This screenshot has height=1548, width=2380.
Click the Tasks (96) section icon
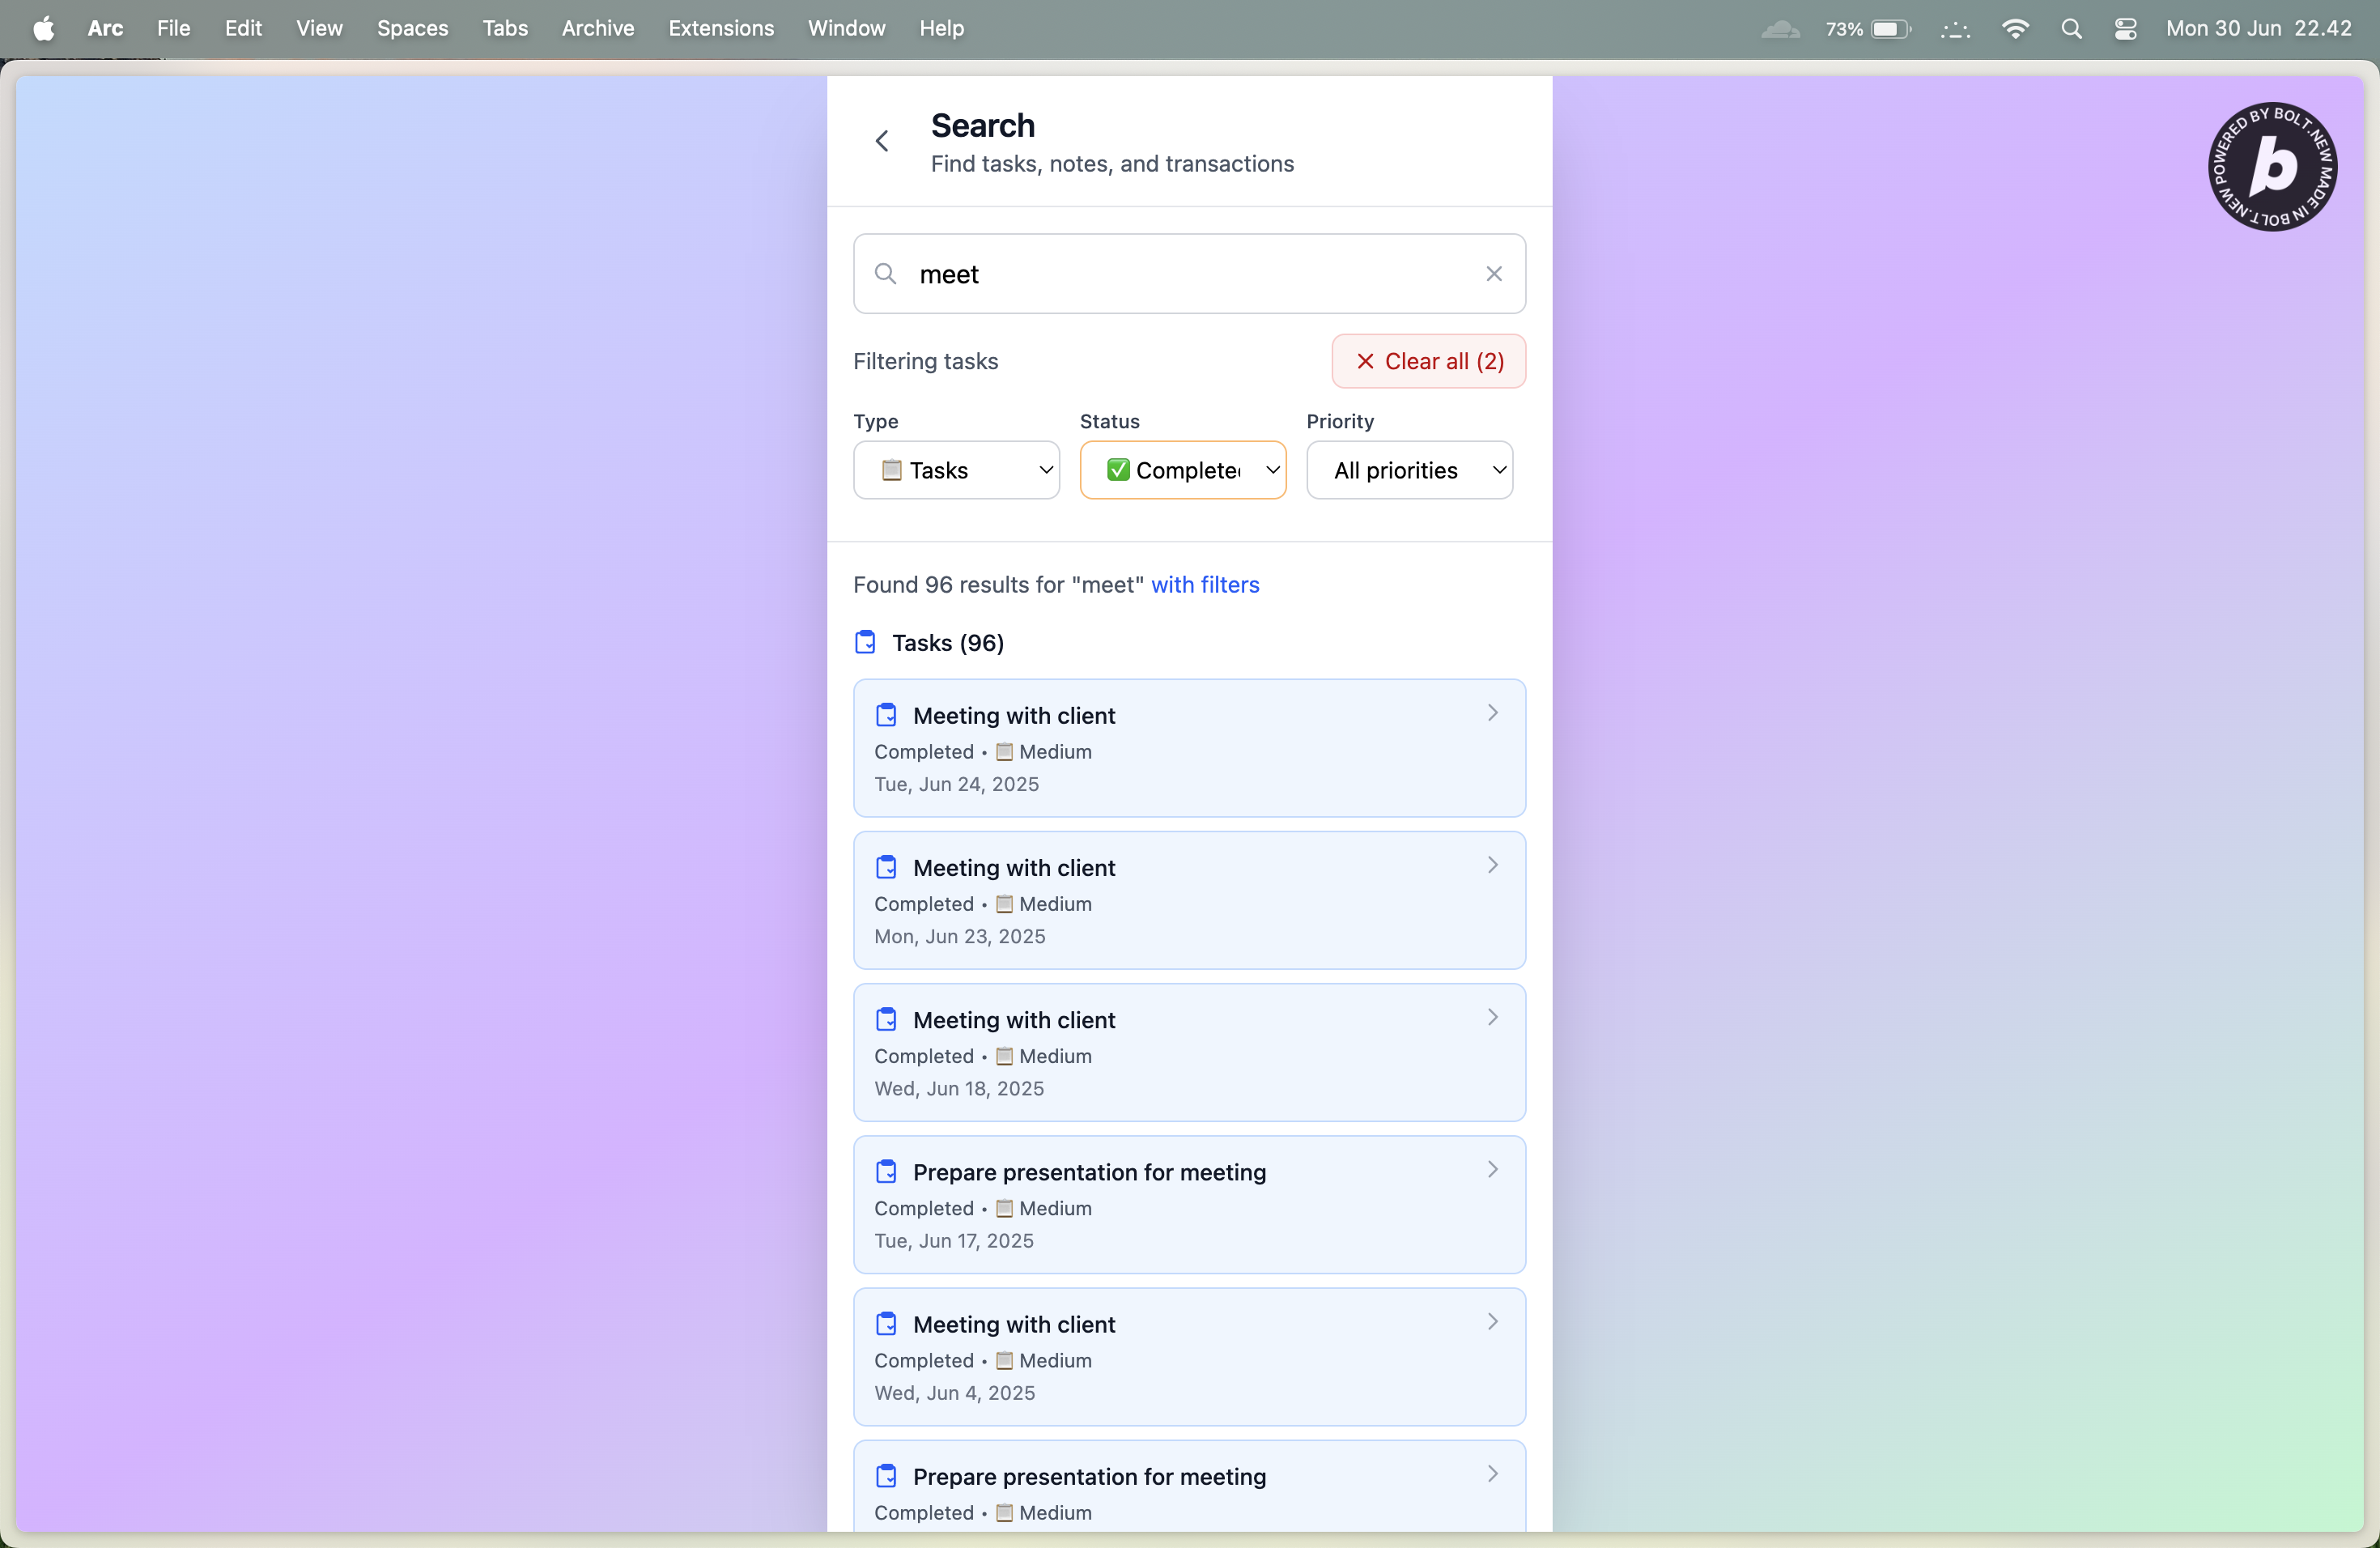[x=866, y=642]
